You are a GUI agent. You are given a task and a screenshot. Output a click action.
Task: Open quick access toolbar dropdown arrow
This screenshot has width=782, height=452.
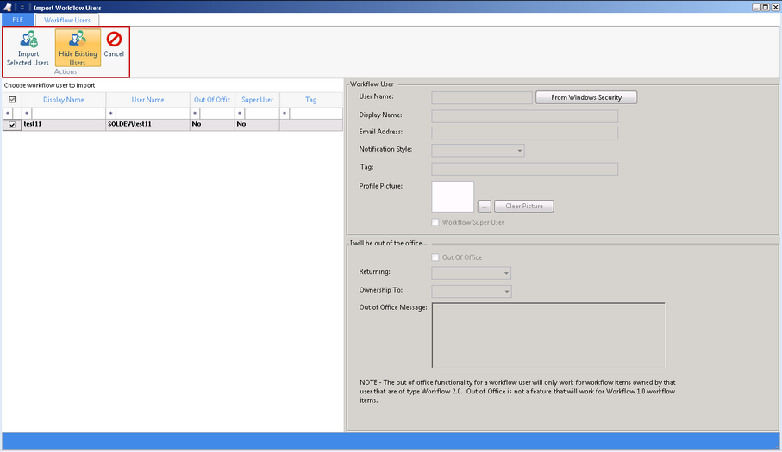tap(22, 8)
